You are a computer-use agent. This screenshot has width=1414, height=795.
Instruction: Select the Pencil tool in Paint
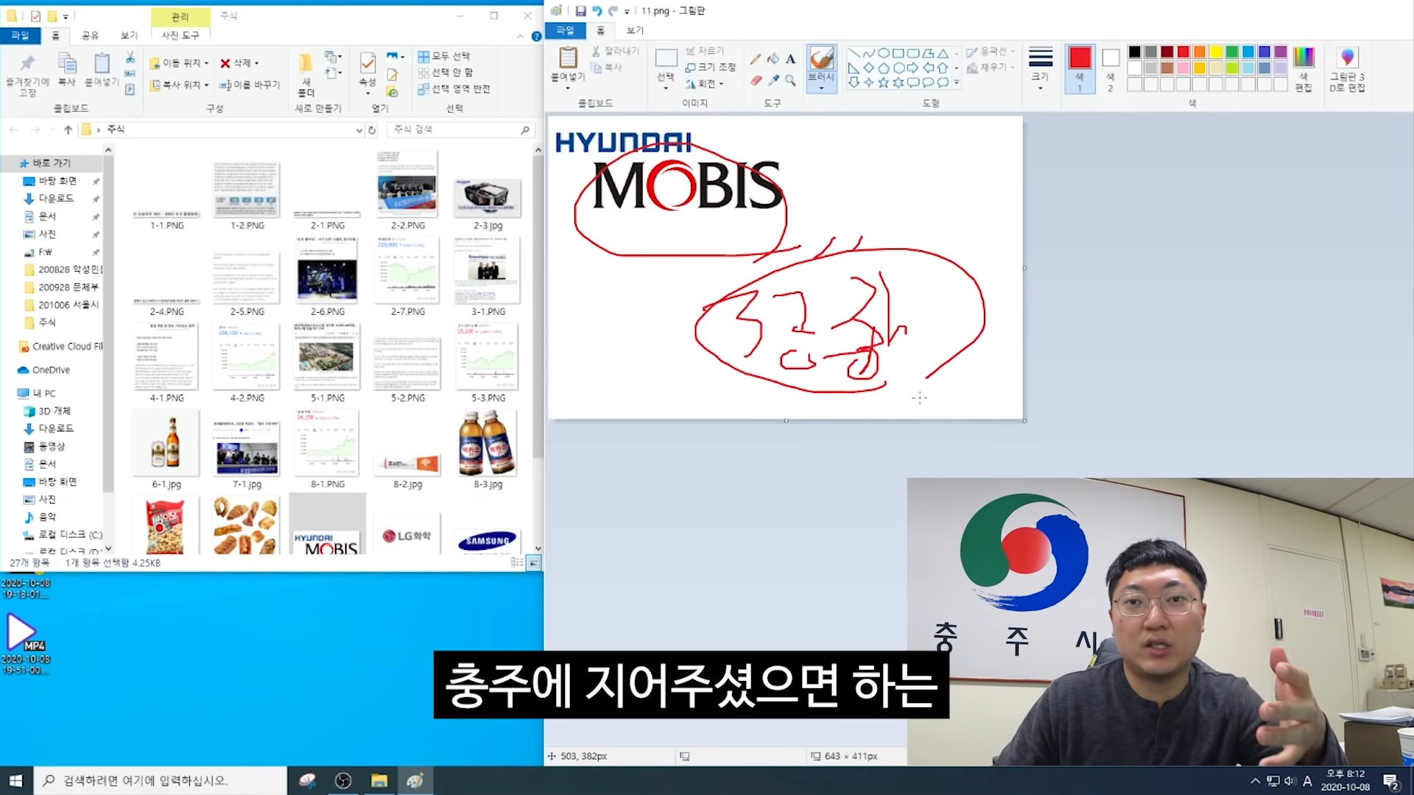click(756, 59)
